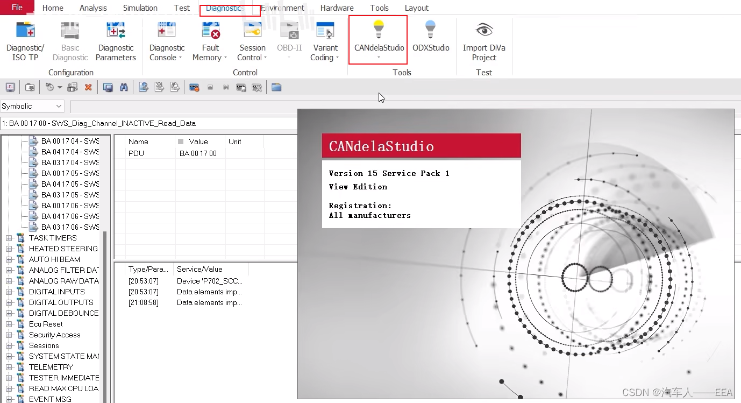Click the delete macro toolbar icon

pos(257,87)
